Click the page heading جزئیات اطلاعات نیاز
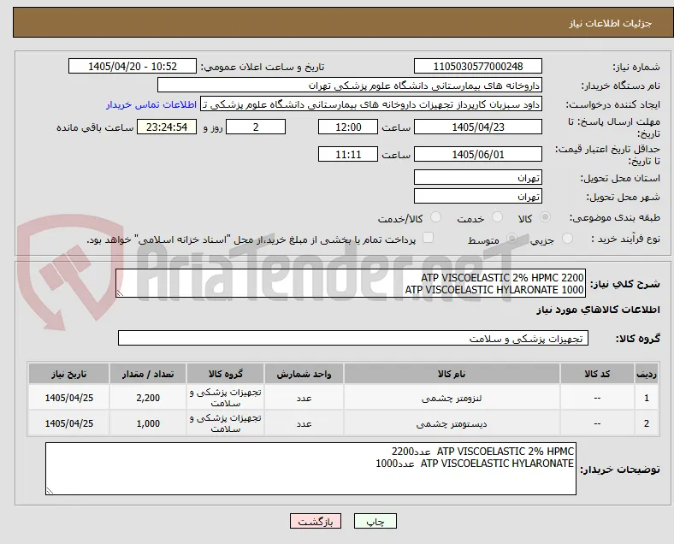This screenshot has height=544, width=674. pyautogui.click(x=611, y=23)
